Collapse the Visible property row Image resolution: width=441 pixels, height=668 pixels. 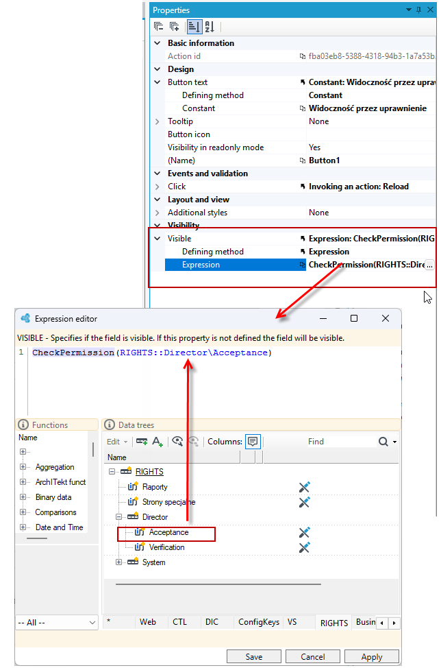point(157,239)
